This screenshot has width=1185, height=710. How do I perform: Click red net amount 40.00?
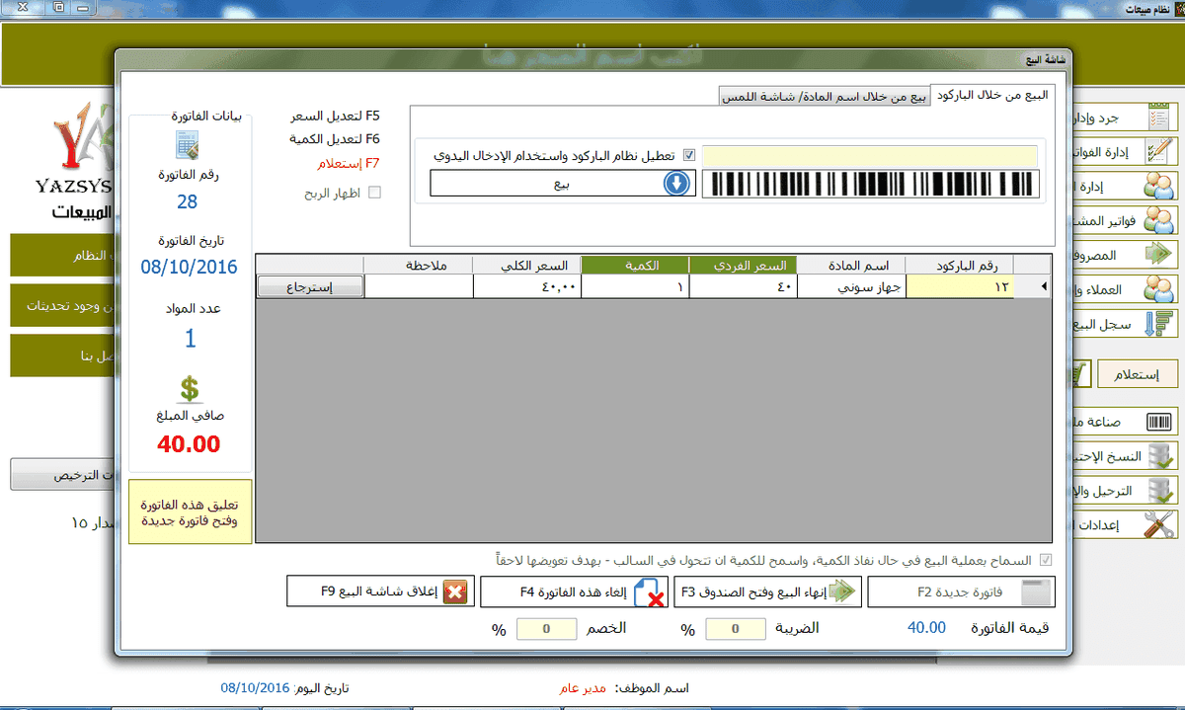click(190, 444)
